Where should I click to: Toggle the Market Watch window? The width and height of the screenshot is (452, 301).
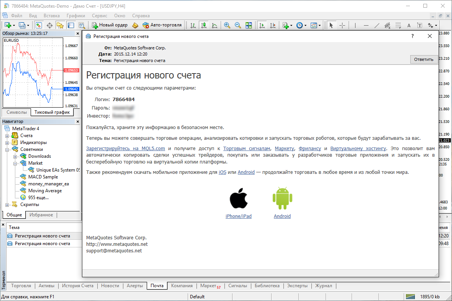(38, 25)
